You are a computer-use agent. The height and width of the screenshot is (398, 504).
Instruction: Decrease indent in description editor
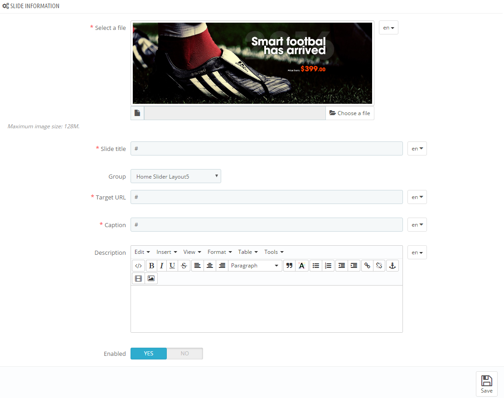click(x=342, y=266)
